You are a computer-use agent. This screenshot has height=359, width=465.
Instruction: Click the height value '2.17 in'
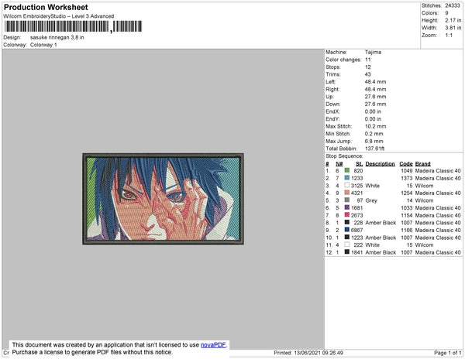(453, 20)
